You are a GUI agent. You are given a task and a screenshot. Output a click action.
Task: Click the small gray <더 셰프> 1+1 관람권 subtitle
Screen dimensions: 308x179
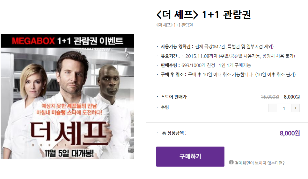[174, 25]
